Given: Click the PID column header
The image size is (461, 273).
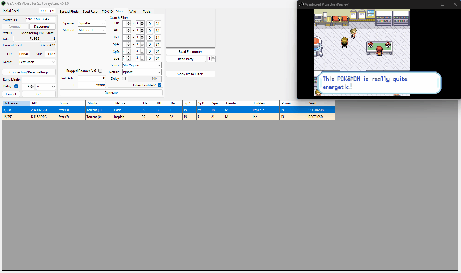Looking at the screenshot, I should point(44,103).
